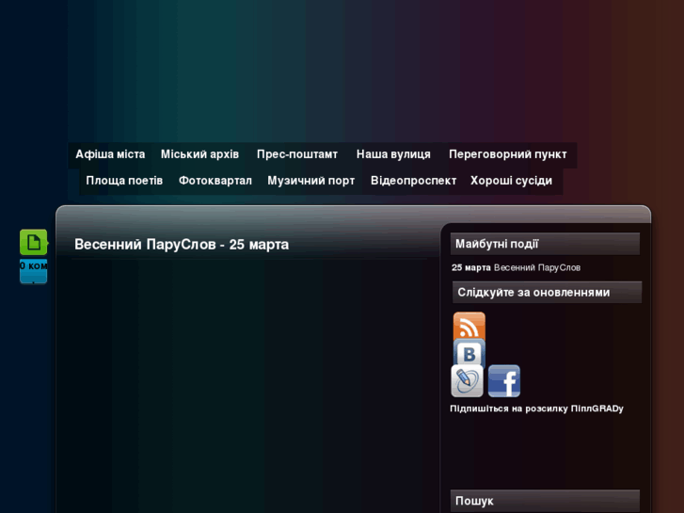
Task: Click Підпишіться на розсилку ПіплGRADу link
Action: click(x=536, y=409)
